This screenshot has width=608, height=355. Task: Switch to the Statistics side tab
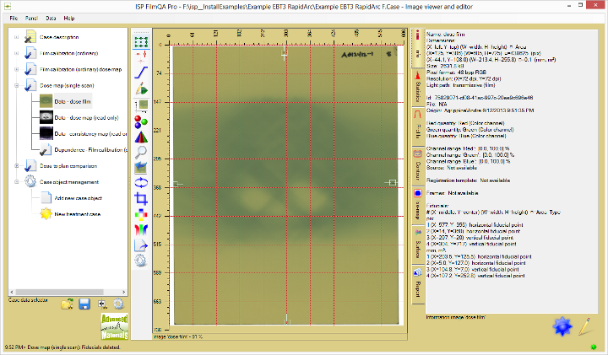pyautogui.click(x=418, y=88)
